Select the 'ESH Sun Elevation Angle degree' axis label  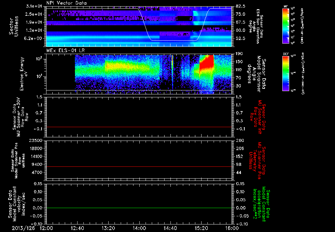tap(256, 26)
